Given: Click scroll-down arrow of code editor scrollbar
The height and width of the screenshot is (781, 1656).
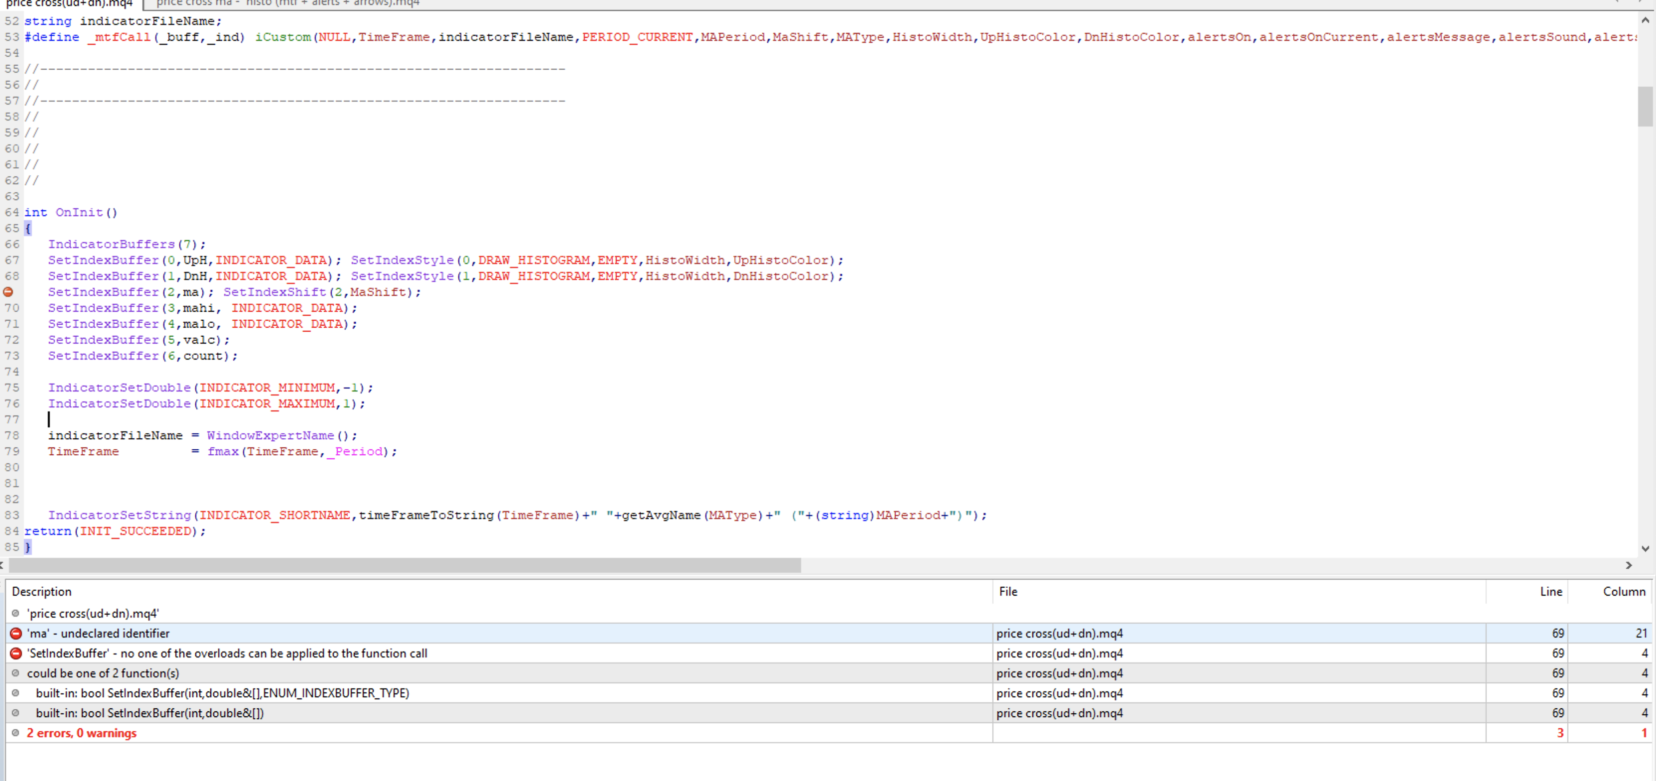Looking at the screenshot, I should tap(1645, 548).
